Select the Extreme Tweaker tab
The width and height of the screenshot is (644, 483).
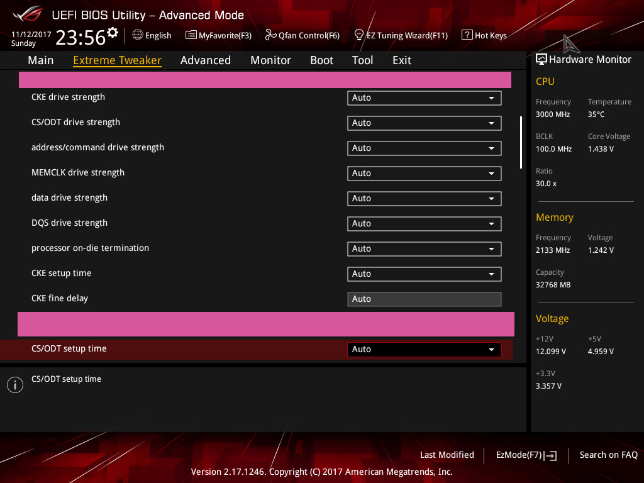point(117,60)
